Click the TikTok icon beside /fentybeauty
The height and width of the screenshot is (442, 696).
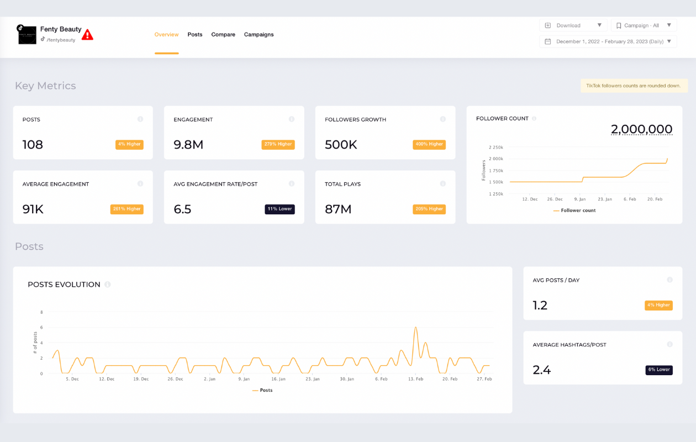click(x=43, y=39)
